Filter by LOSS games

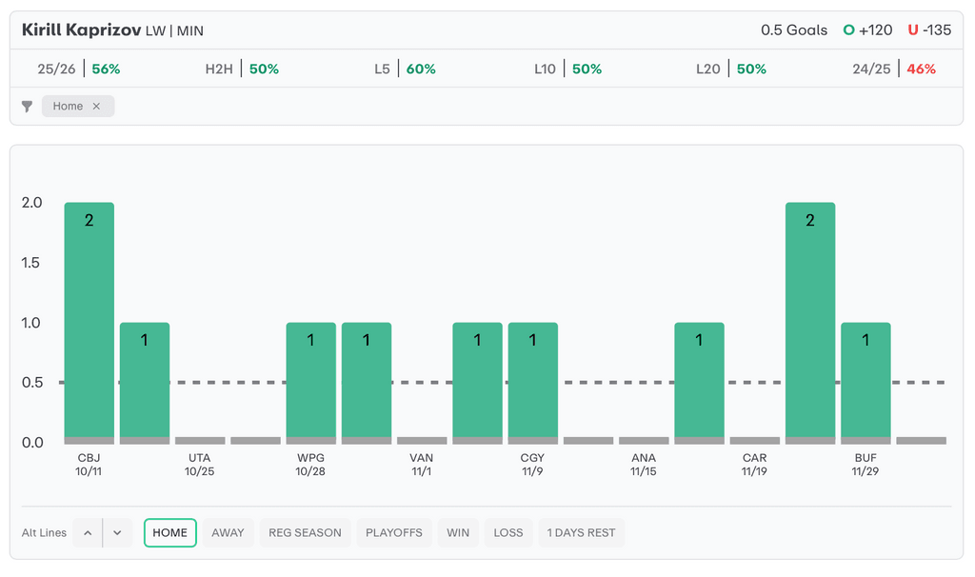[x=508, y=533]
